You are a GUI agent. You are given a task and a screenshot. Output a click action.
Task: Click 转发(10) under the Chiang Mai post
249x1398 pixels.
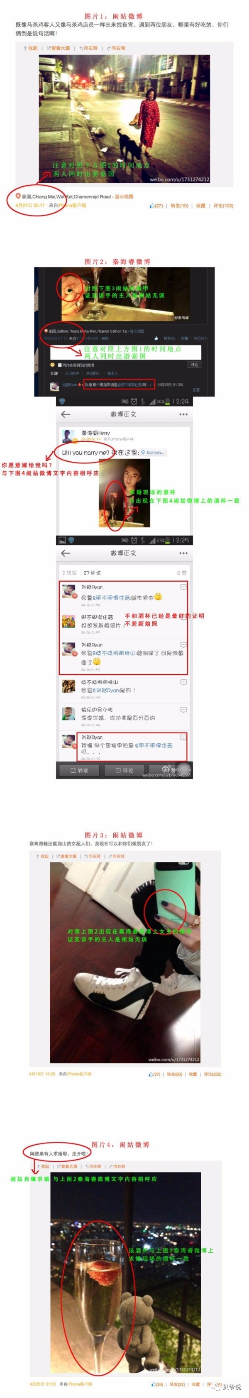180,206
